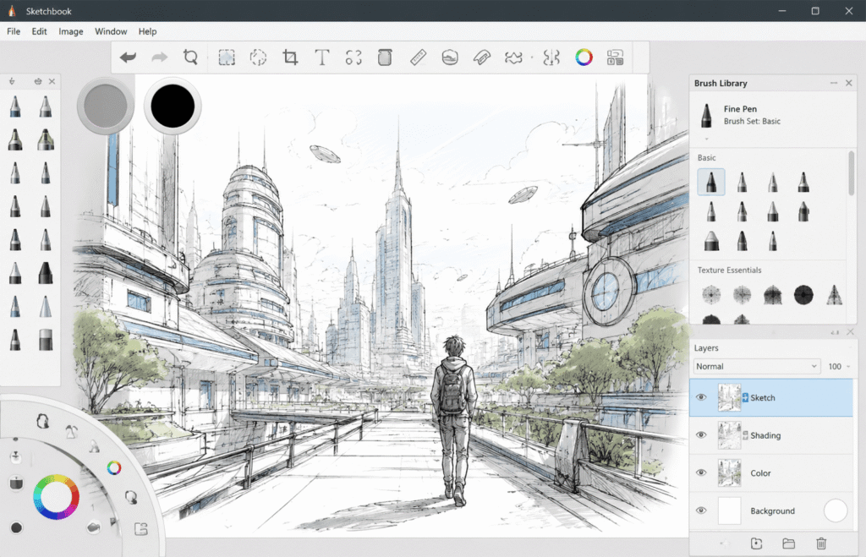Toggle the Ellipse guide tool
Screen dimensions: 866x557
[450, 57]
